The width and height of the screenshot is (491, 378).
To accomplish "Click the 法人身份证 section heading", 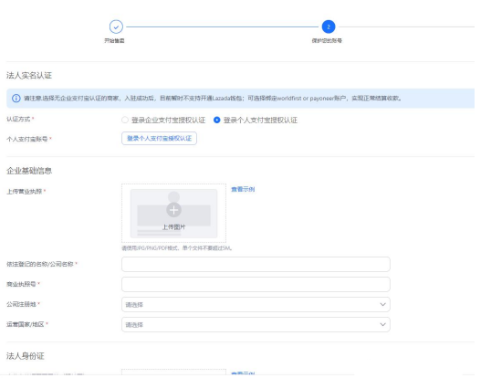I will click(x=26, y=356).
